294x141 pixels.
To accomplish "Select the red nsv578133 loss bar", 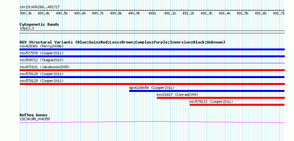I will point(237,105).
